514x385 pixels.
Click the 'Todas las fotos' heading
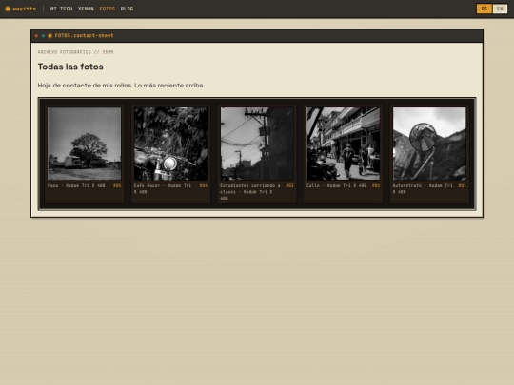click(70, 67)
